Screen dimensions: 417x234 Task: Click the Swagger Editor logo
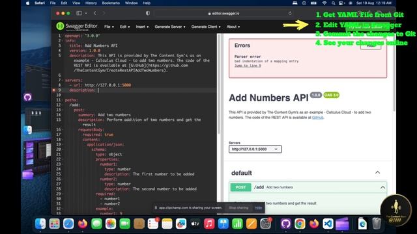pos(77,27)
